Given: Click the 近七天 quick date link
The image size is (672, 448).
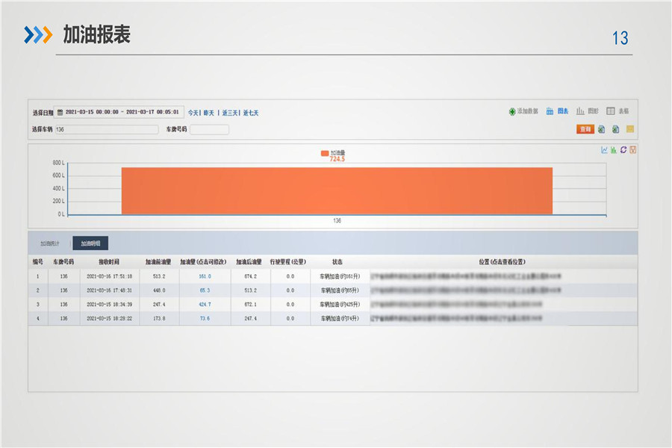Looking at the screenshot, I should coord(251,113).
